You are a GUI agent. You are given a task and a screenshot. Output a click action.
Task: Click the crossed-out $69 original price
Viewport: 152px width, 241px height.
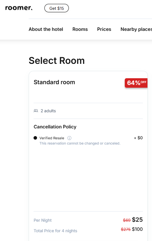tap(127, 220)
